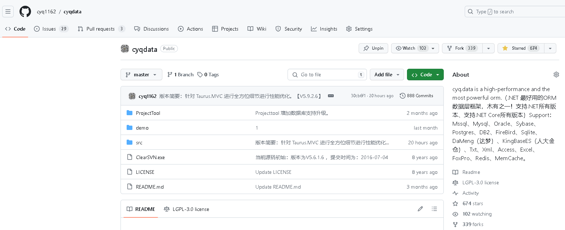Open the global navigation hamburger icon
This screenshot has height=230, width=565.
point(8,11)
